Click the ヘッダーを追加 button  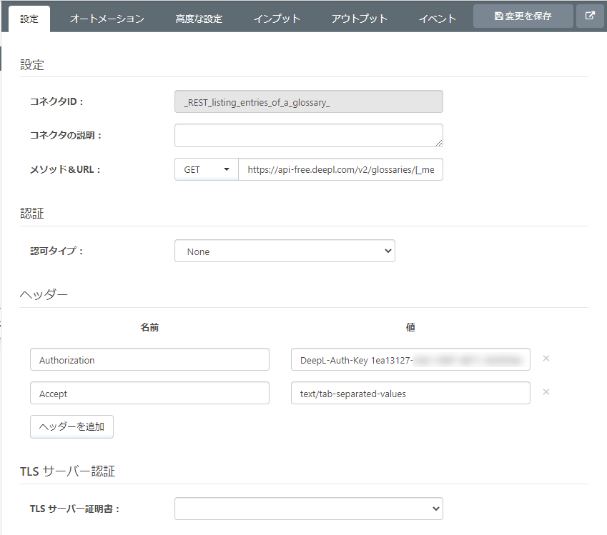71,426
